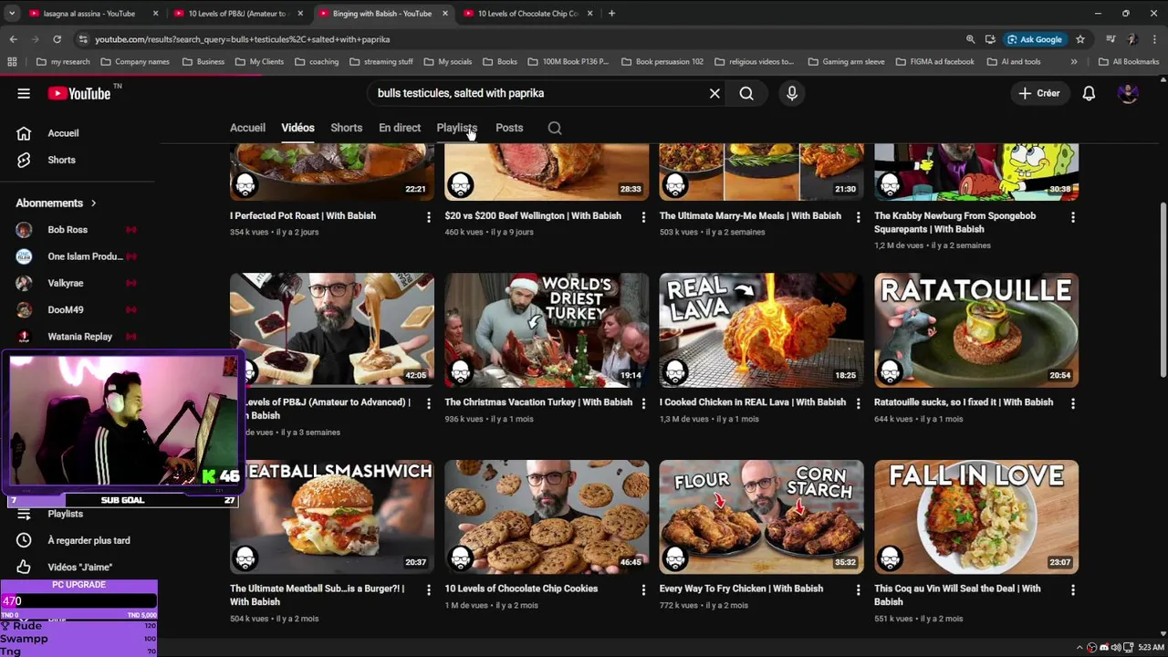Select the Vidéos channel tab
The height and width of the screenshot is (657, 1168).
(297, 128)
